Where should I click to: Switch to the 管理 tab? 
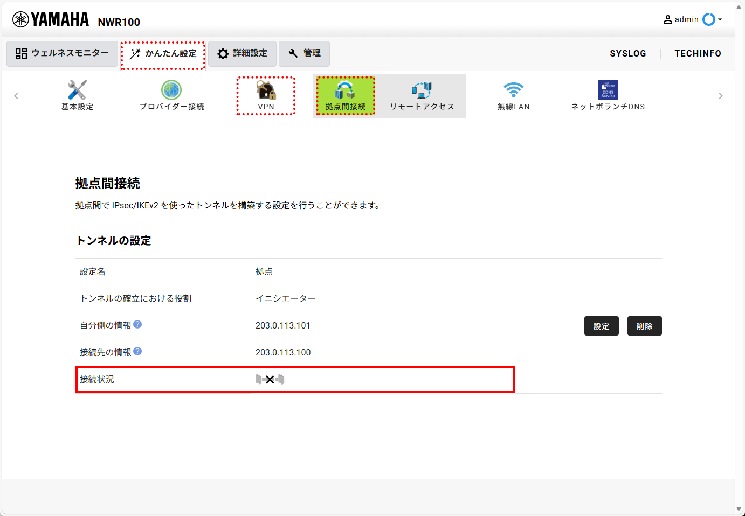pyautogui.click(x=304, y=53)
